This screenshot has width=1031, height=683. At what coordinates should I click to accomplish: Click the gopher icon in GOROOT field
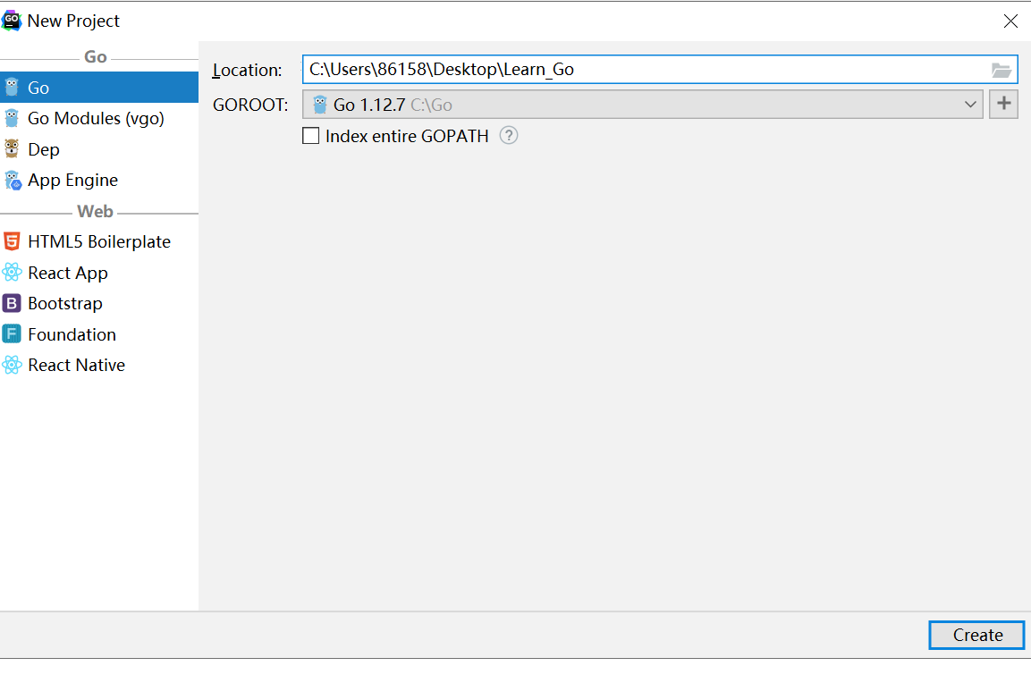[319, 105]
